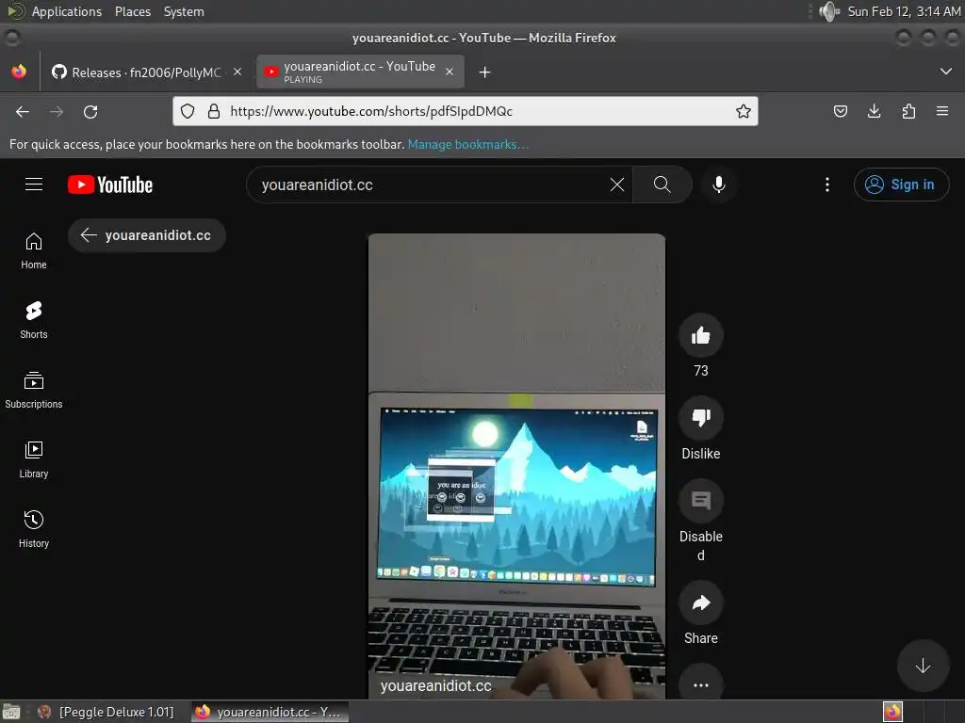Viewport: 965px width, 723px height.
Task: Open the disabled comments icon
Action: (700, 501)
